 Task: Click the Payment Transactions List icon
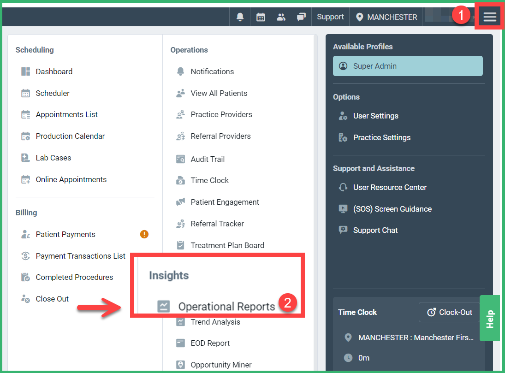pyautogui.click(x=25, y=256)
